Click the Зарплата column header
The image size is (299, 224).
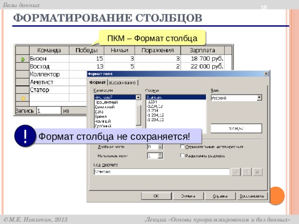[202, 50]
